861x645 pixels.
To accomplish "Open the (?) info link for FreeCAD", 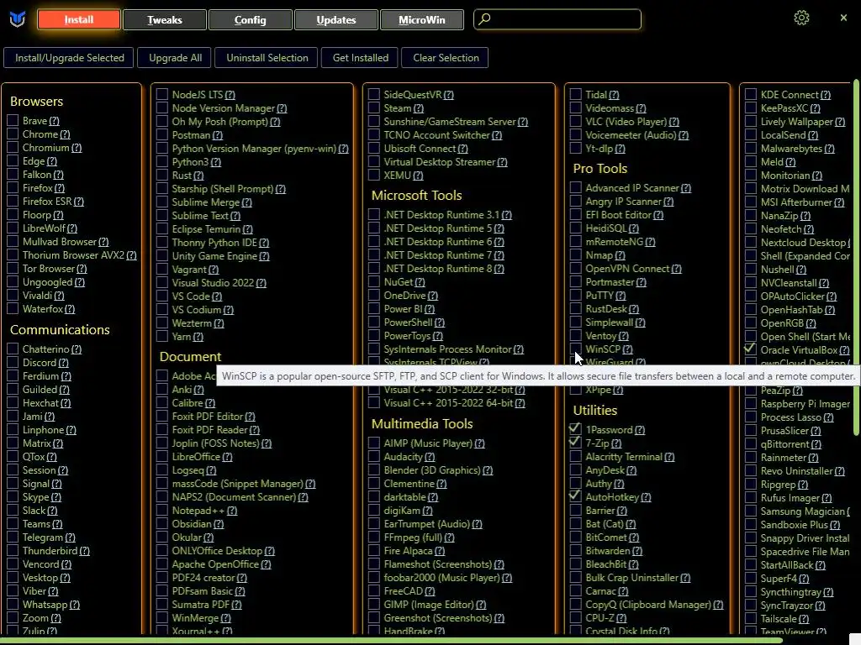I will [430, 592].
